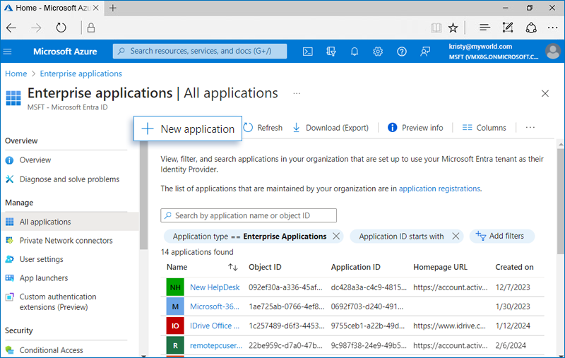This screenshot has width=565, height=358.
Task: Open the application registrations link
Action: (x=439, y=189)
